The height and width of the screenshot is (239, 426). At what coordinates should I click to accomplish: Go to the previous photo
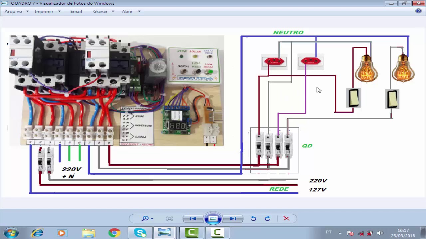[193, 218]
